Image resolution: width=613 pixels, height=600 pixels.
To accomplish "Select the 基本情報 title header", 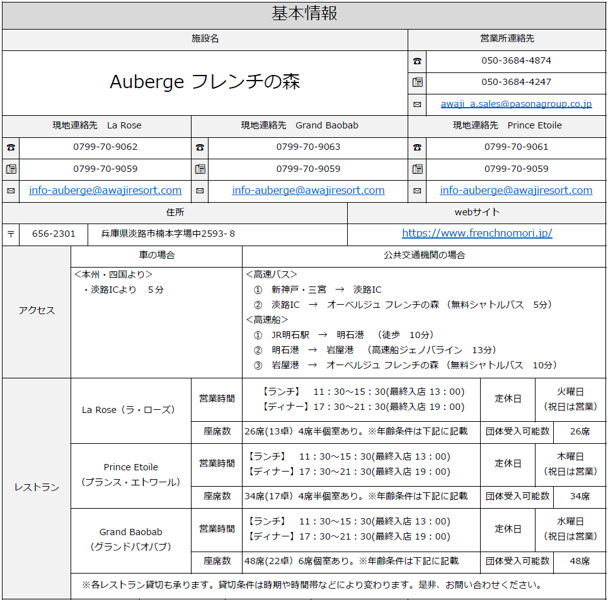I will [x=304, y=15].
